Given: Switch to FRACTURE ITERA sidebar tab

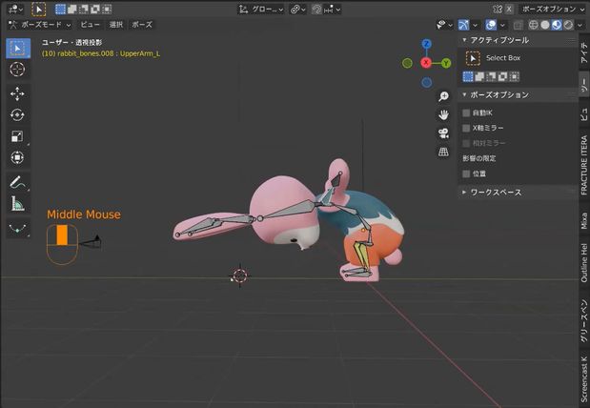Looking at the screenshot, I should pos(584,165).
